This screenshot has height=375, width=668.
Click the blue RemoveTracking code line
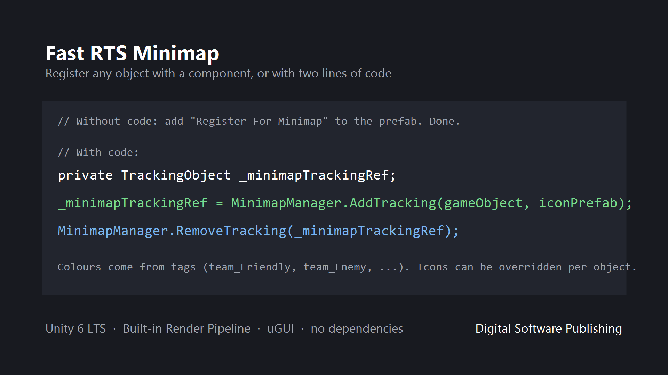(258, 231)
